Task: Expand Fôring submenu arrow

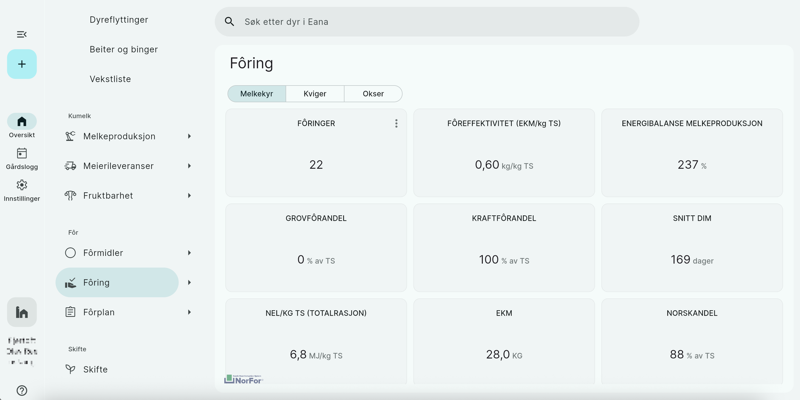Action: 189,282
